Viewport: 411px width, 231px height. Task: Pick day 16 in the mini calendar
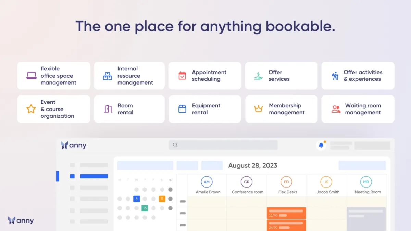coord(145,208)
